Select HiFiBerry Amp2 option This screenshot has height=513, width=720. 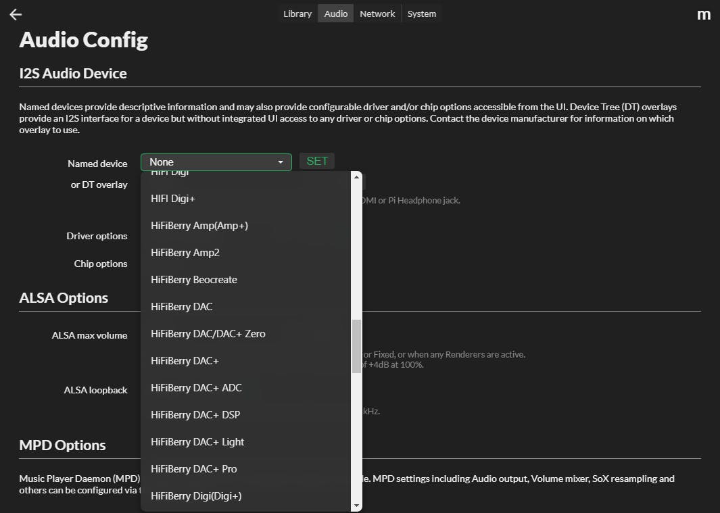[x=185, y=253]
